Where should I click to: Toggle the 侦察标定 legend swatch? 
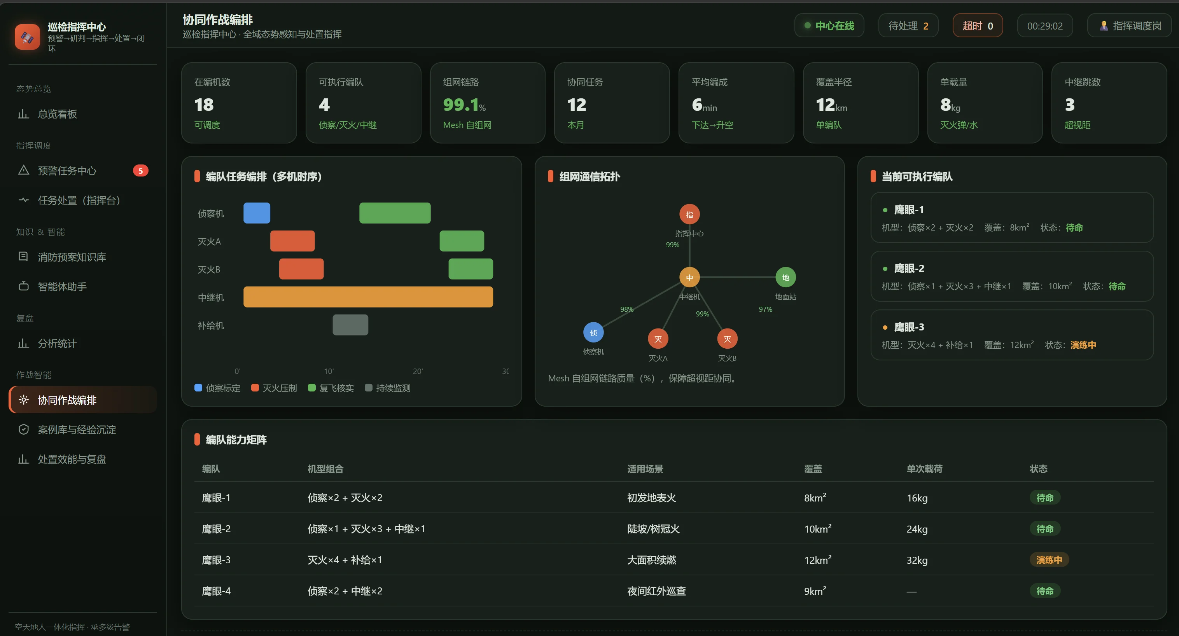pyautogui.click(x=198, y=388)
